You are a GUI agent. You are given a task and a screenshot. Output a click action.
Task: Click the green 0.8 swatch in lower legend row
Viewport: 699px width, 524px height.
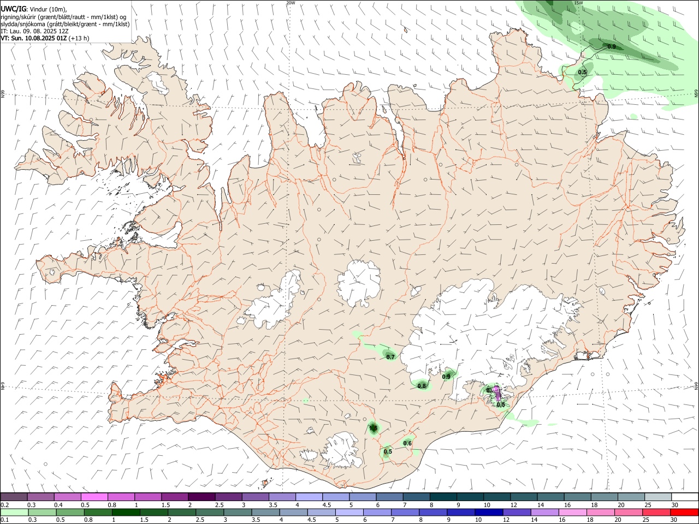[x=98, y=512]
